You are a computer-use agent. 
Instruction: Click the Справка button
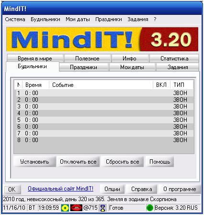point(142,189)
